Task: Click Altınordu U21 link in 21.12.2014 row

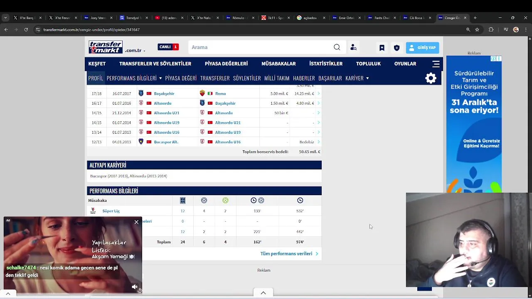Action: tap(166, 113)
